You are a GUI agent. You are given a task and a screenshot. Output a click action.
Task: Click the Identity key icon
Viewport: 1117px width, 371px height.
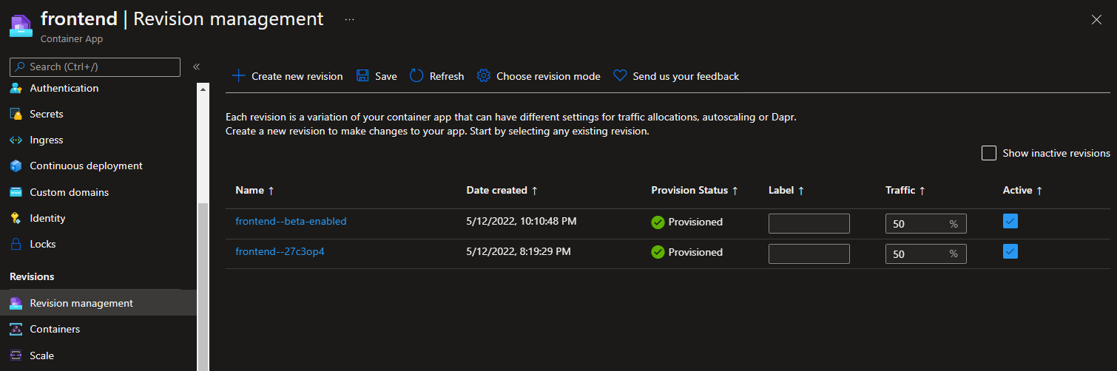tap(16, 218)
